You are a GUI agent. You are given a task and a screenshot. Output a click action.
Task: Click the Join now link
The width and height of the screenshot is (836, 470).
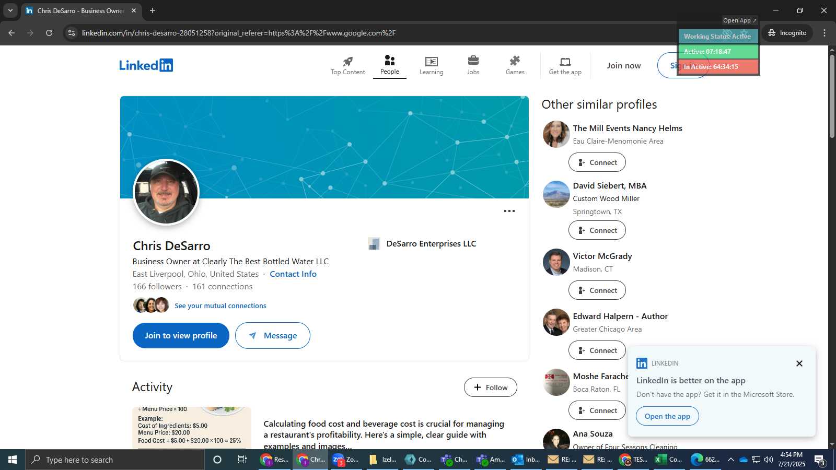coord(623,66)
